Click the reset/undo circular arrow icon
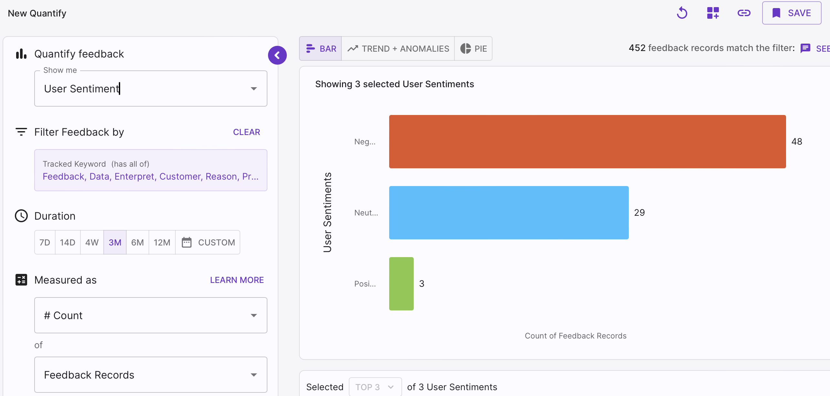This screenshot has width=830, height=396. (682, 13)
